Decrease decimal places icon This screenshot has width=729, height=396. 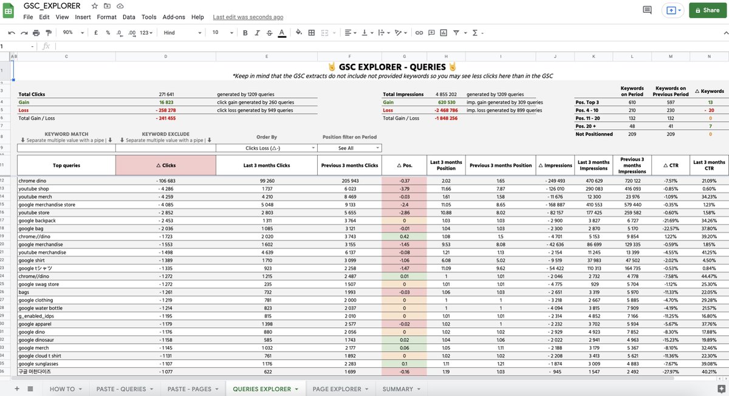(x=119, y=33)
